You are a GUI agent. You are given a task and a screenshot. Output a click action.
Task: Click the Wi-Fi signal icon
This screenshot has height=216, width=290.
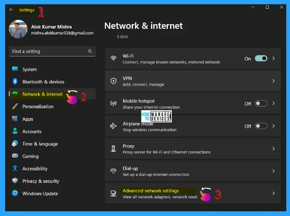pyautogui.click(x=113, y=58)
